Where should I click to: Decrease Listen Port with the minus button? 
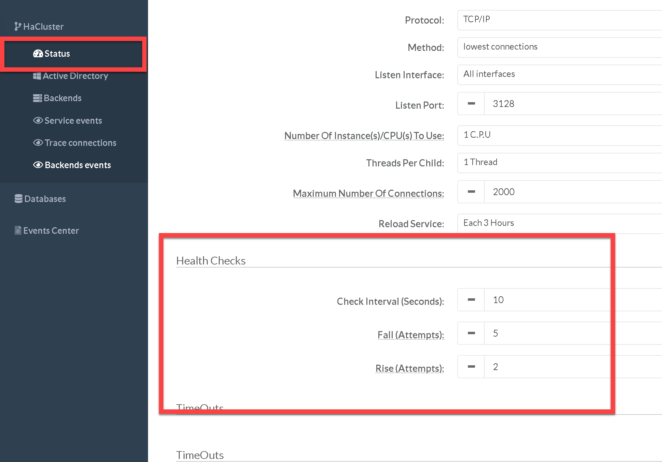(471, 104)
